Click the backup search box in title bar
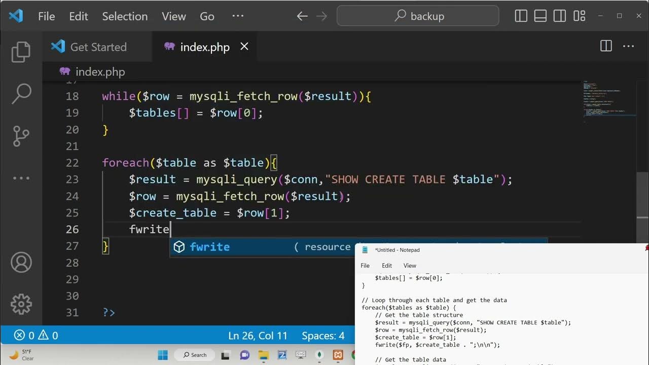Image resolution: width=649 pixels, height=365 pixels. click(x=418, y=16)
